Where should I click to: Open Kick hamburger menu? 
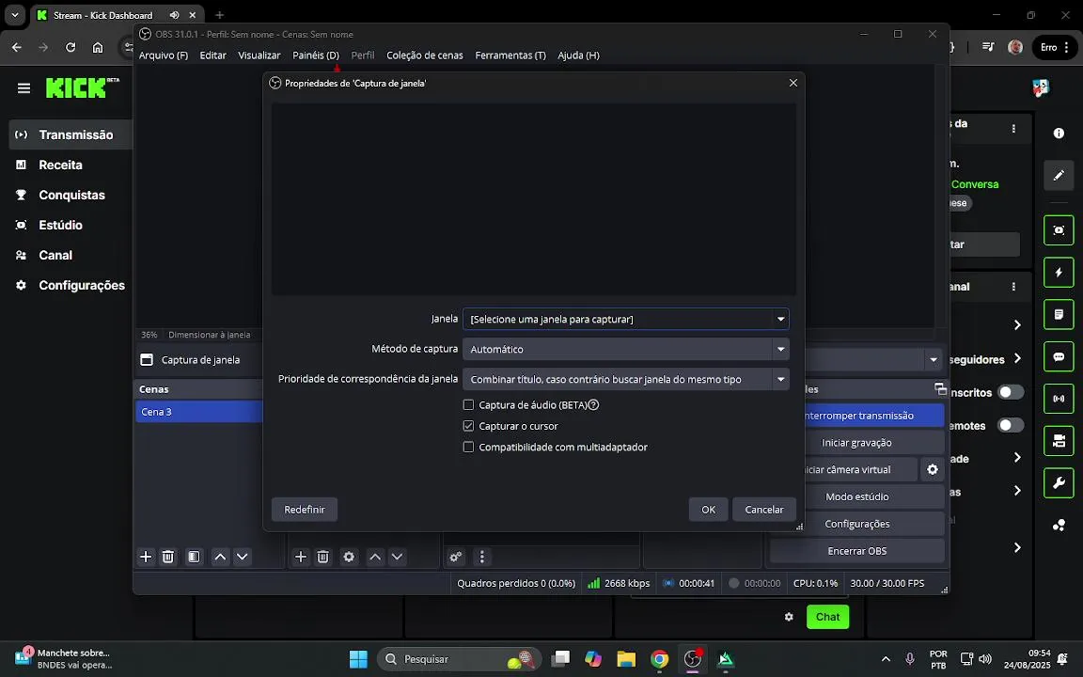tap(24, 87)
